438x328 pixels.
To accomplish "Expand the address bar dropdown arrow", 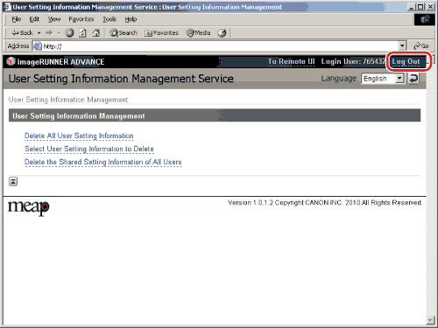I will (x=402, y=45).
